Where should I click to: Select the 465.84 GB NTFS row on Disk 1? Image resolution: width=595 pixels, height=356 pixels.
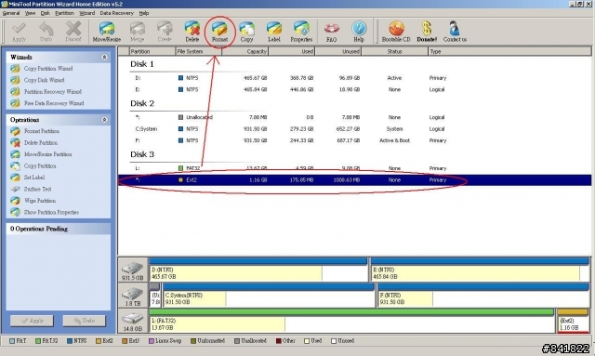pyautogui.click(x=355, y=89)
